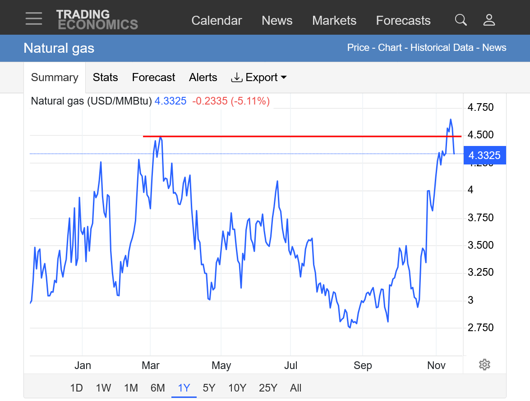Set chart range to 6M
Image resolution: width=530 pixels, height=401 pixels.
157,388
